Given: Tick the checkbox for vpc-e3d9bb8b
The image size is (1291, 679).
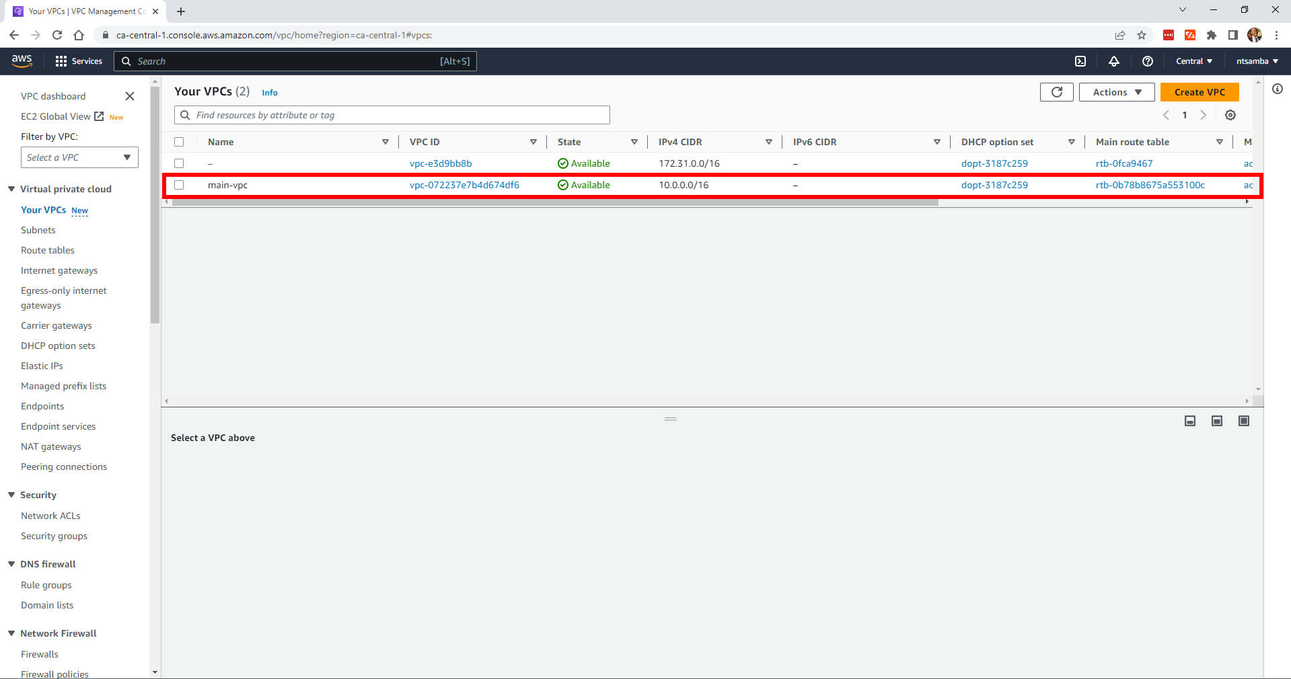Looking at the screenshot, I should 179,163.
